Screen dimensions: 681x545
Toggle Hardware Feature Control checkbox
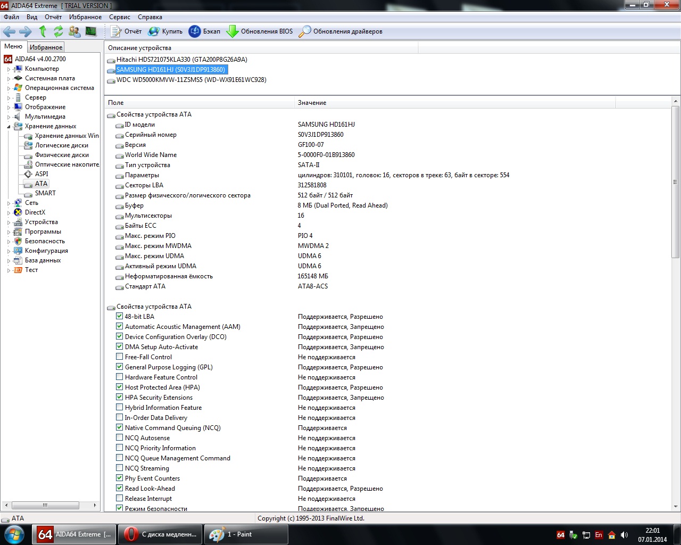point(119,377)
